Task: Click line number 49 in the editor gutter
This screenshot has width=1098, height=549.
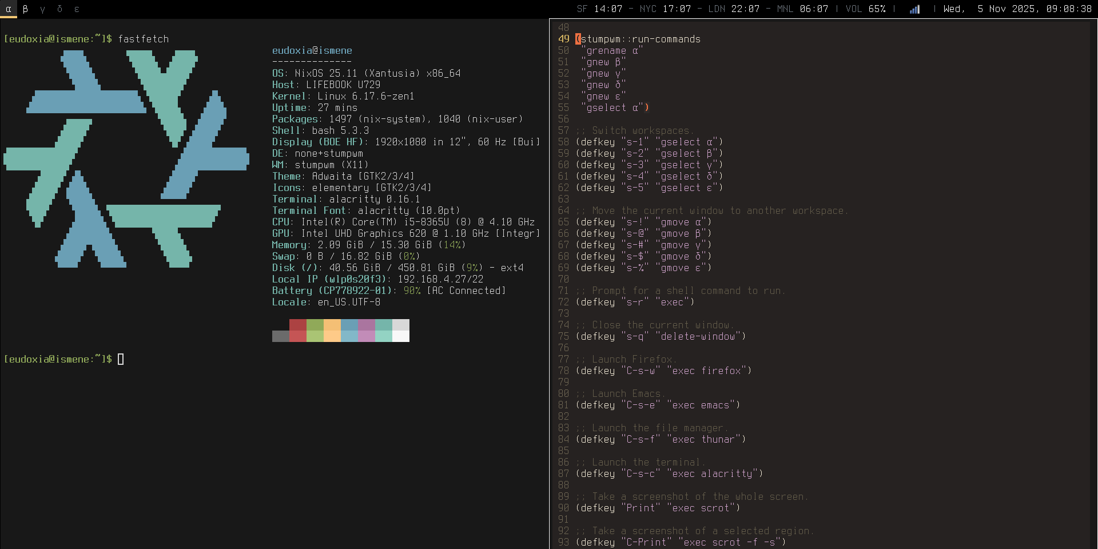Action: 564,39
